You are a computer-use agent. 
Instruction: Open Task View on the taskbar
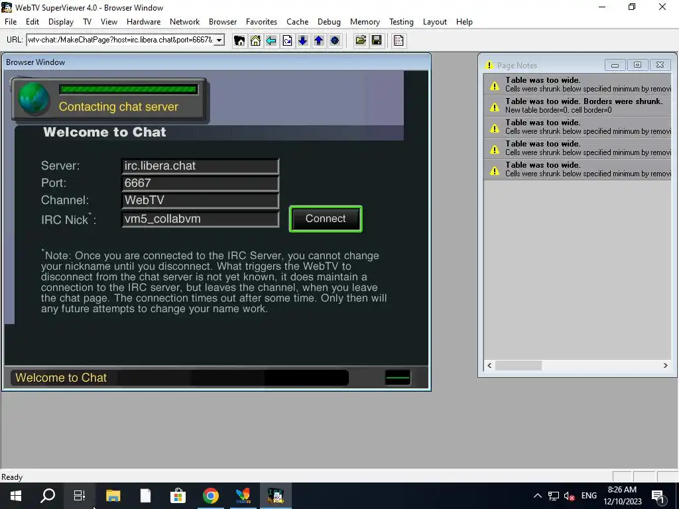(x=80, y=496)
